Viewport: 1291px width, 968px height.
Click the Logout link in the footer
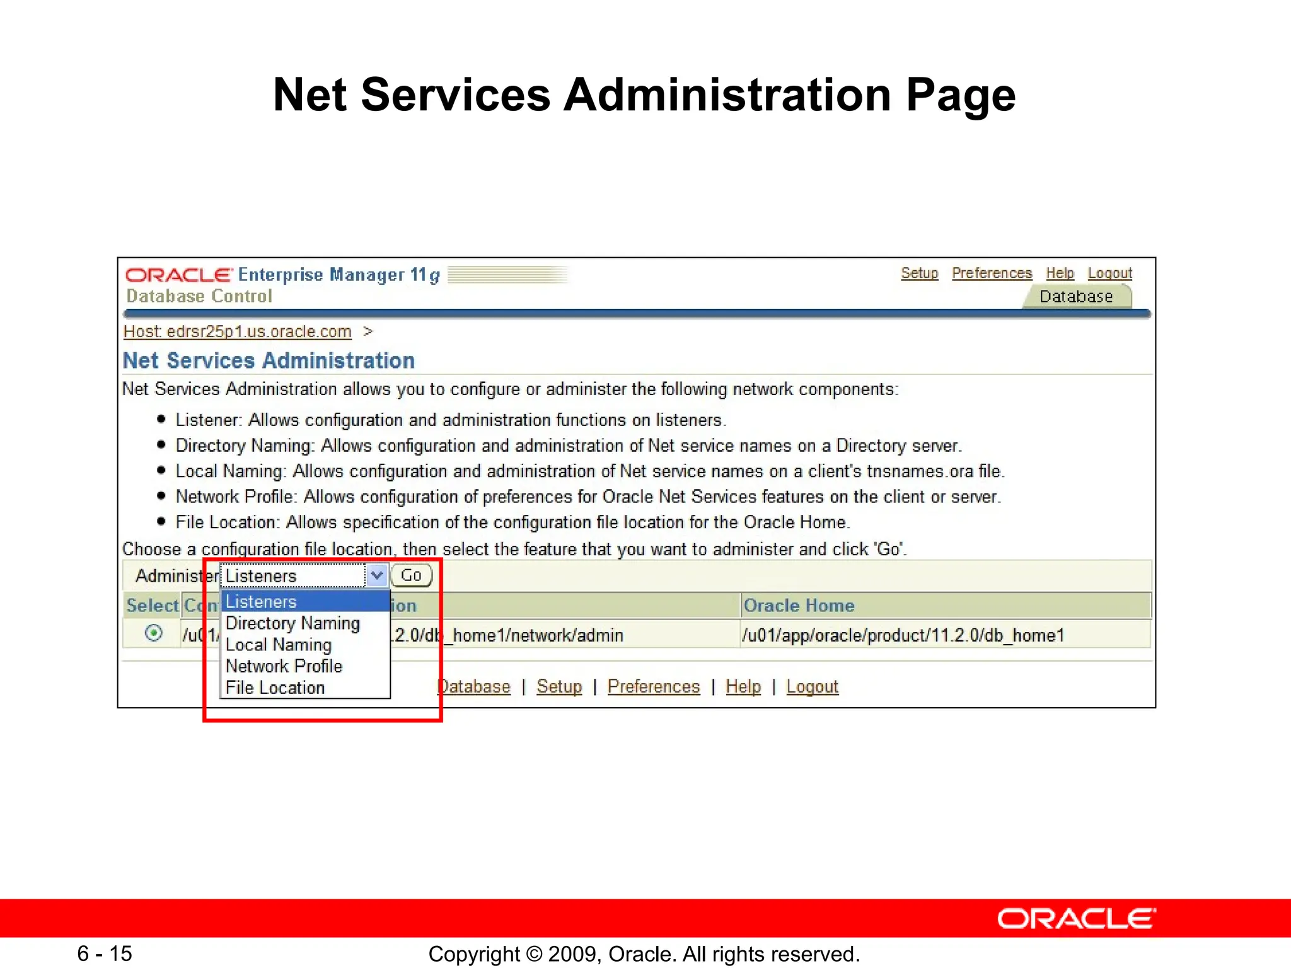813,687
